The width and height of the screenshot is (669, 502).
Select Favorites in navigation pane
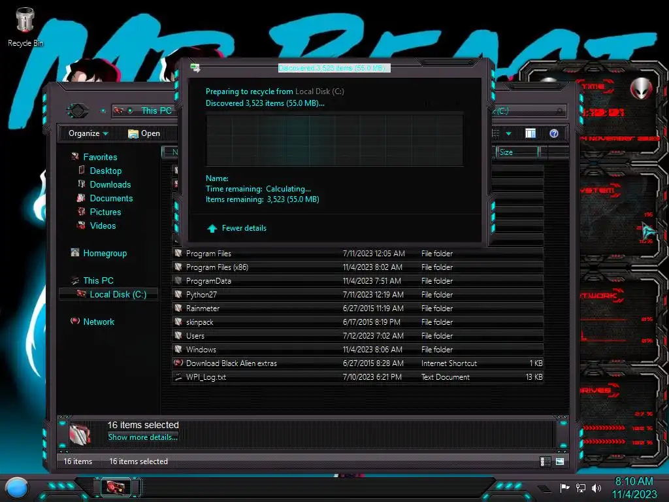coord(100,157)
